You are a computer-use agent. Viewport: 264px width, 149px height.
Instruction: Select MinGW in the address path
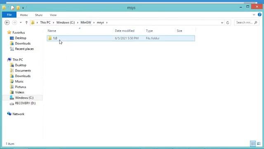click(86, 22)
